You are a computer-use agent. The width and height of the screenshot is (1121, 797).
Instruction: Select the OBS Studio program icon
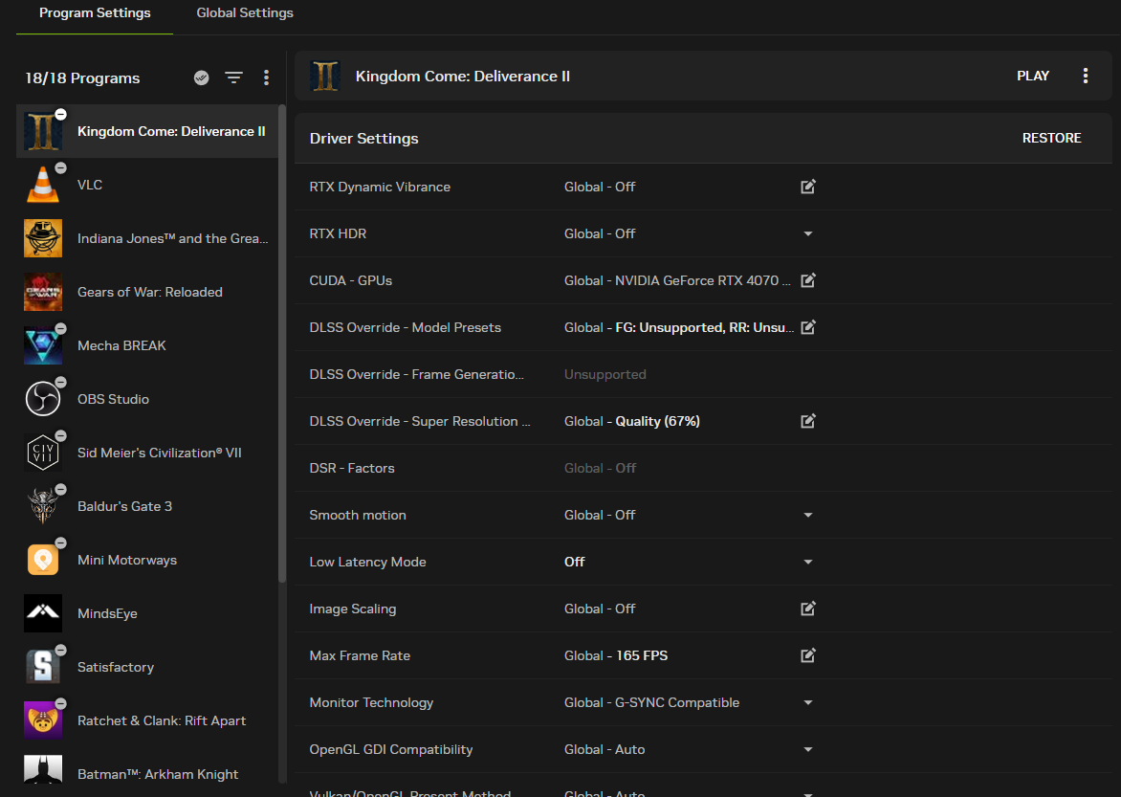click(43, 399)
